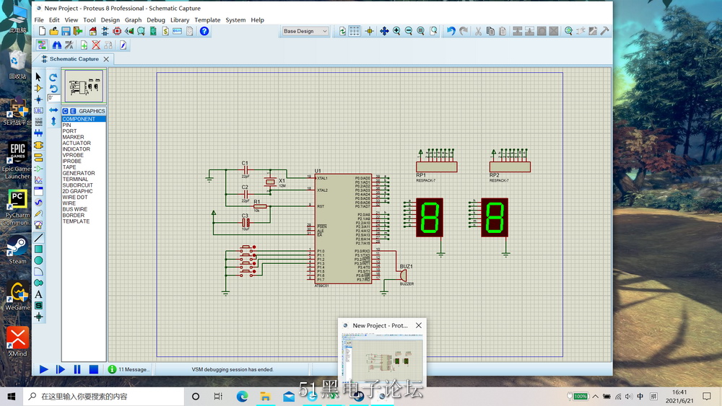Screen dimensions: 722x406
Task: Click the Remove Sheet red X icon
Action: [96, 45]
